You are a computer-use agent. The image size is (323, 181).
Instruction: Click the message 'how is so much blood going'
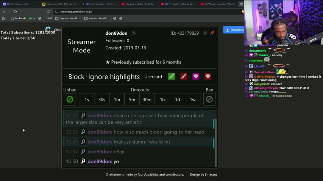[x=159, y=132]
